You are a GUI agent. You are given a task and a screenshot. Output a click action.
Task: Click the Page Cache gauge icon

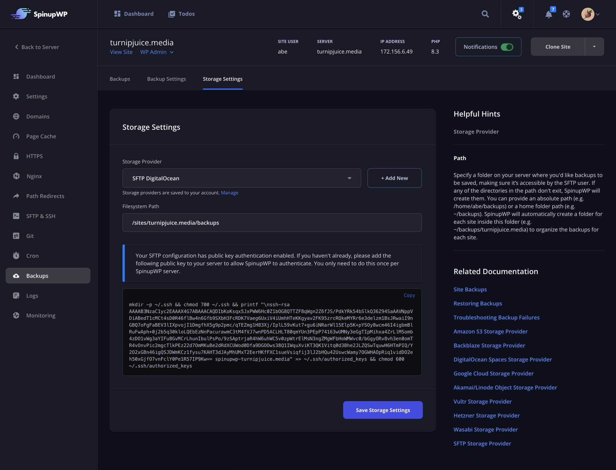[16, 136]
